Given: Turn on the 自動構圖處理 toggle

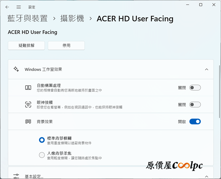Looking at the screenshot, I should [195, 88].
